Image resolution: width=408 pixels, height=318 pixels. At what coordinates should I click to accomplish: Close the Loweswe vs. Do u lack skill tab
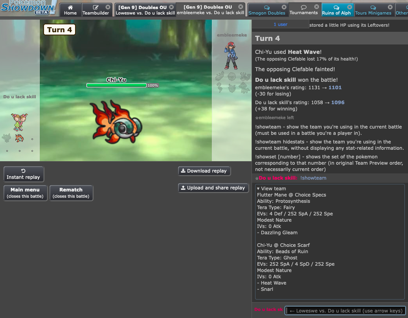click(x=171, y=7)
